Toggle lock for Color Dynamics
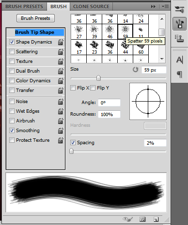The height and width of the screenshot is (225, 188). pos(61,81)
